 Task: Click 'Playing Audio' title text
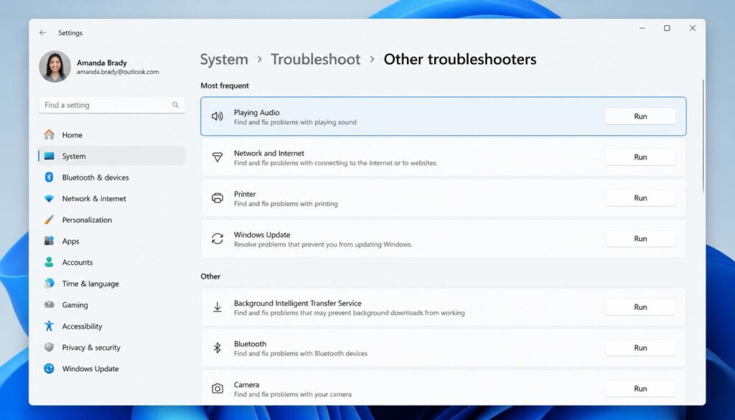256,113
